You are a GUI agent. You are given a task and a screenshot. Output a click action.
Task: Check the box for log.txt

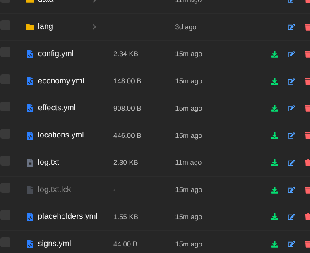click(5, 161)
